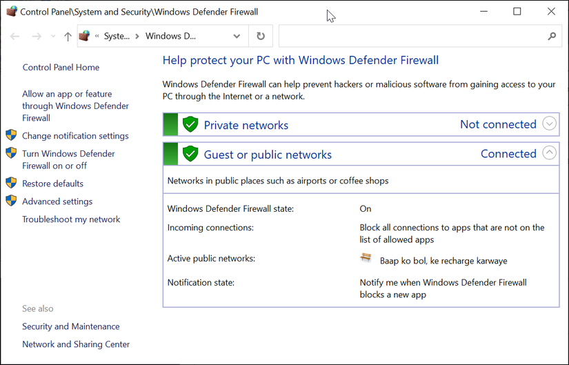569x365 pixels.
Task: Open Troubleshoot my network link
Action: point(71,219)
